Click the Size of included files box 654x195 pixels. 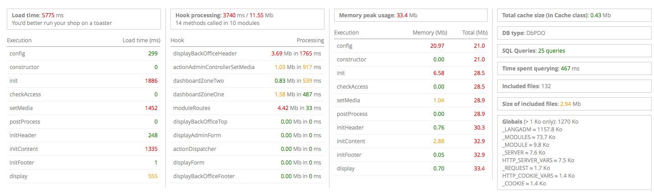pos(574,104)
